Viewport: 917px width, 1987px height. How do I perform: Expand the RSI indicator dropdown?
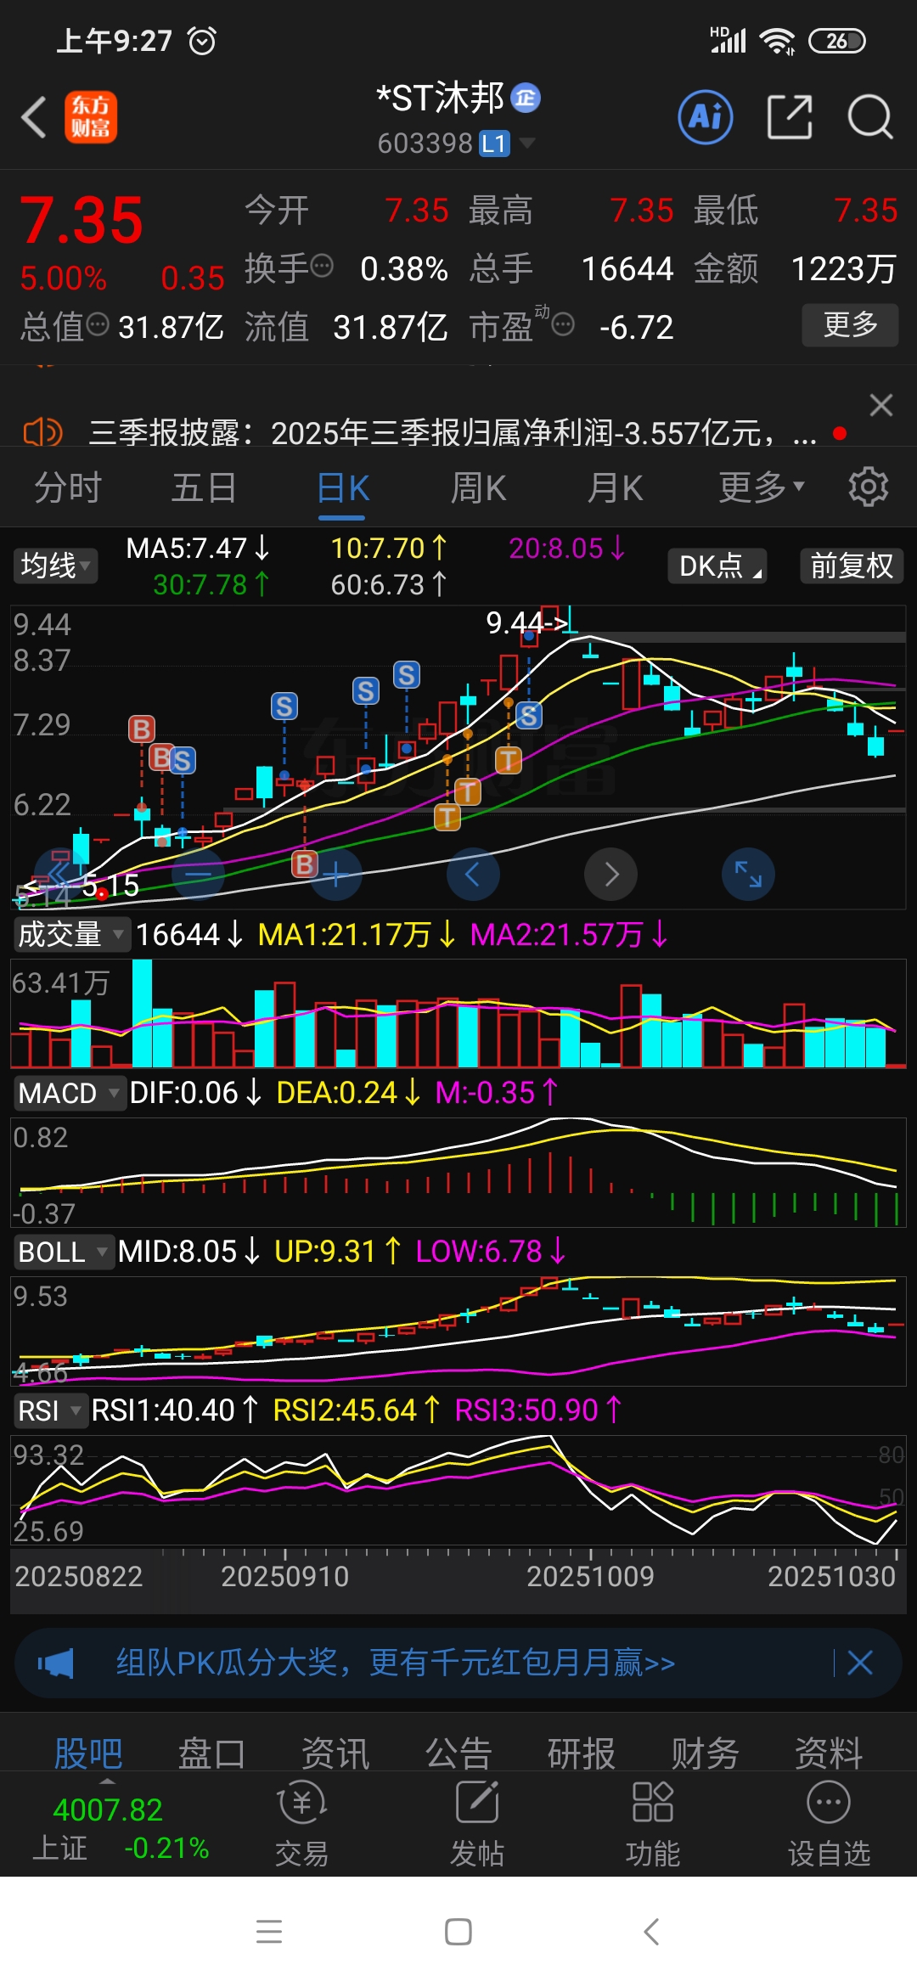[x=51, y=1410]
